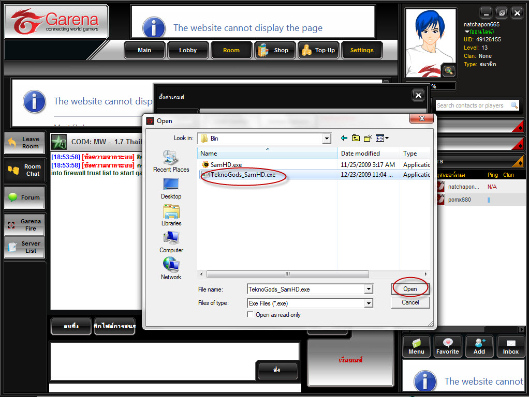Sort room players by Ping column

click(x=493, y=175)
